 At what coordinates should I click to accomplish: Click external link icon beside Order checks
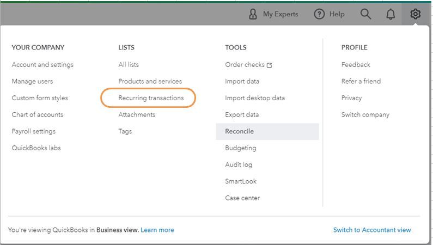[x=269, y=65]
